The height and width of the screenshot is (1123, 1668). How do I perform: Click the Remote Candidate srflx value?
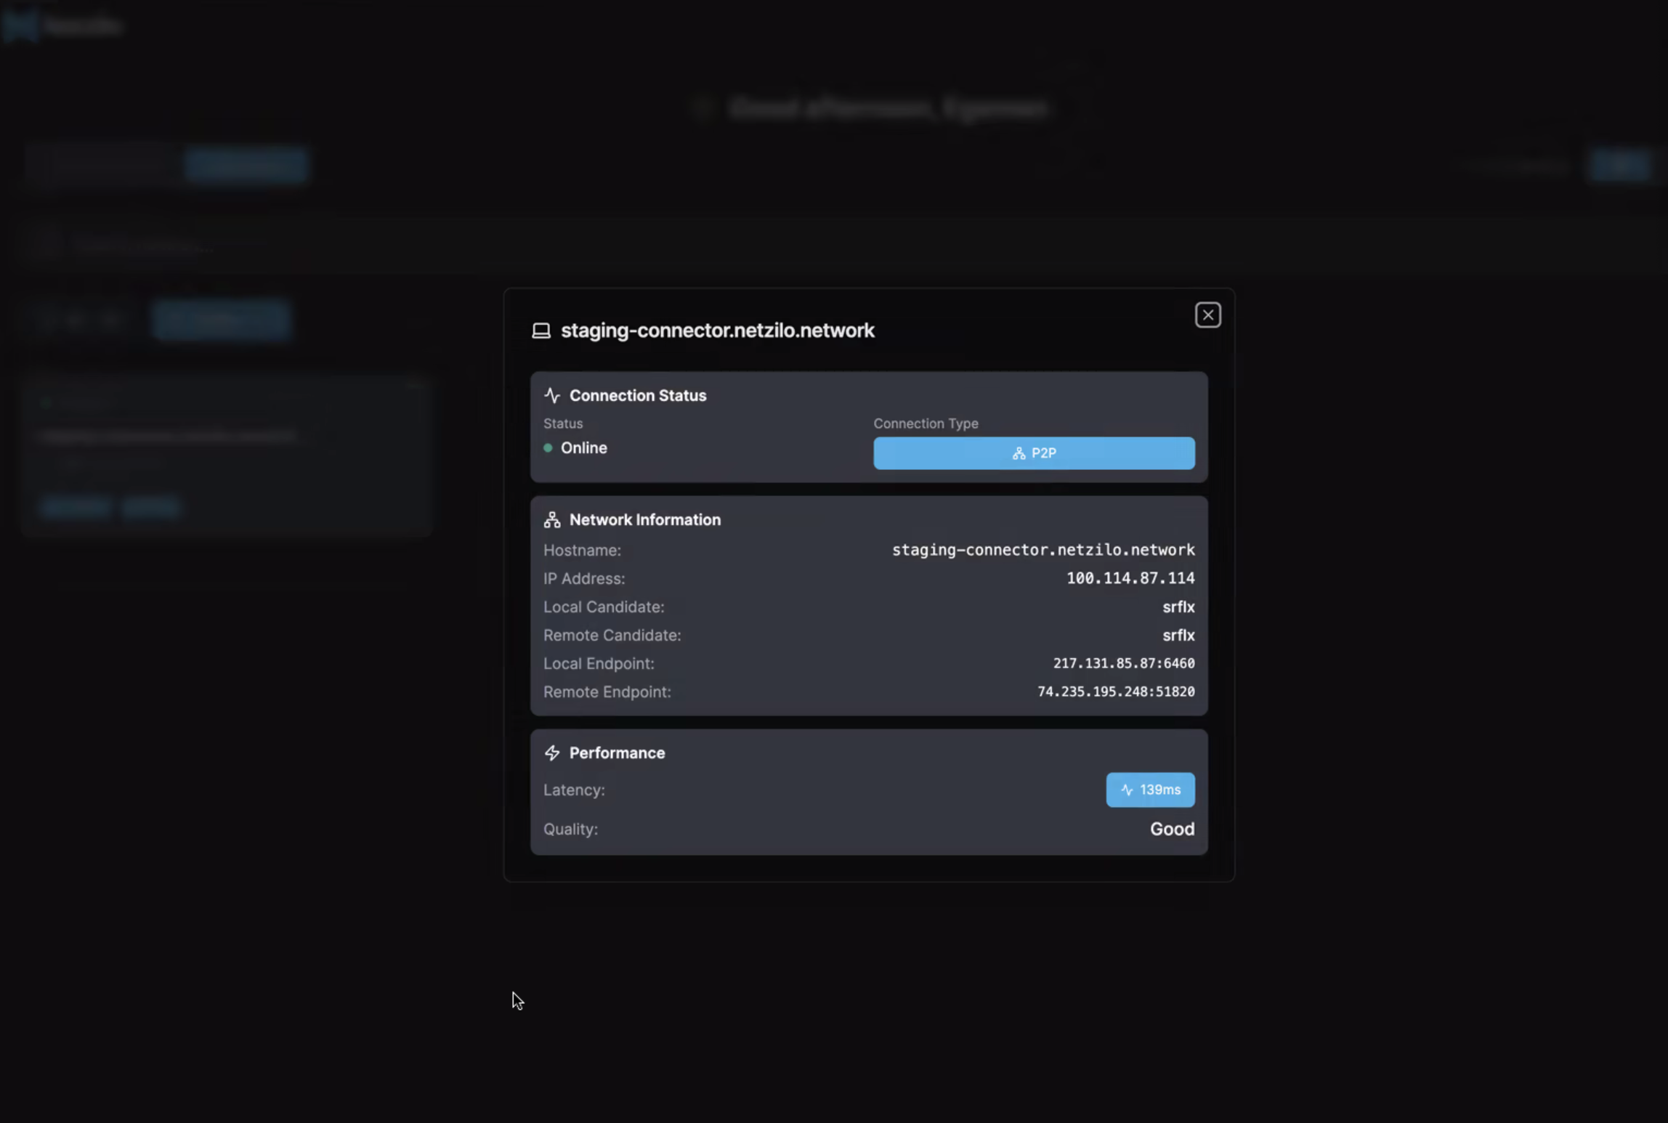pyautogui.click(x=1178, y=635)
